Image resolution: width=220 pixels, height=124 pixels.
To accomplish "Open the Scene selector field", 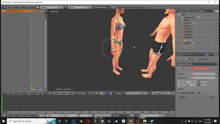I will click(x=77, y=7).
